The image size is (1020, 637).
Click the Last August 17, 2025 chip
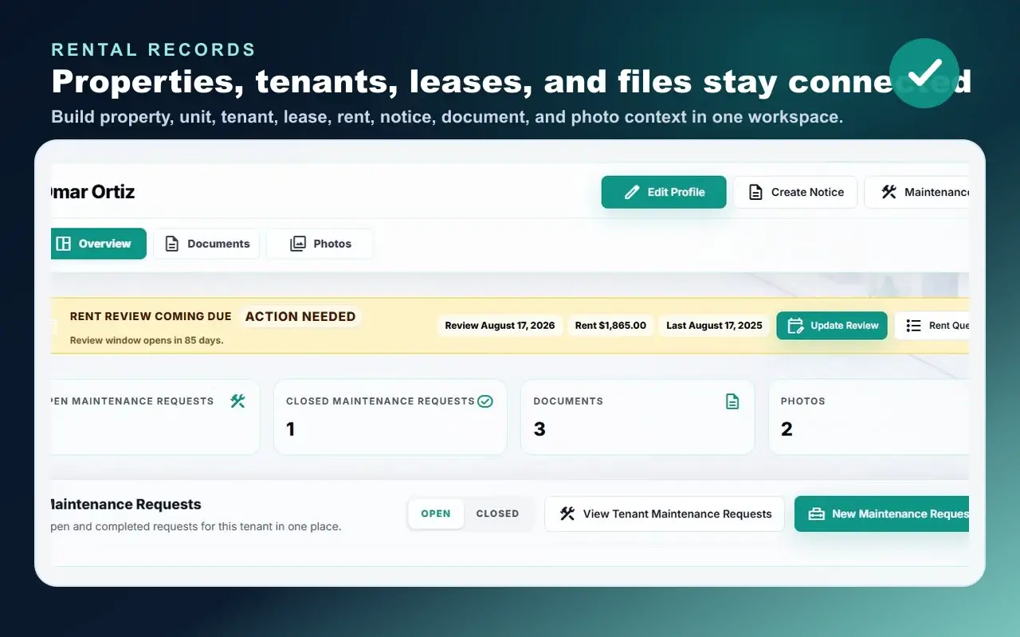(714, 326)
